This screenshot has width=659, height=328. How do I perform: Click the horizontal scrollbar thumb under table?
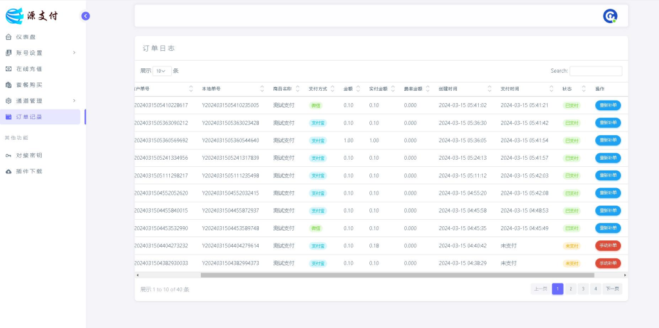[397, 275]
